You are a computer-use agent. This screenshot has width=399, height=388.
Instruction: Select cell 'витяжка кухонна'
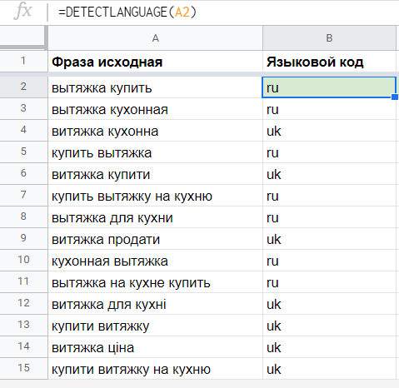155,131
